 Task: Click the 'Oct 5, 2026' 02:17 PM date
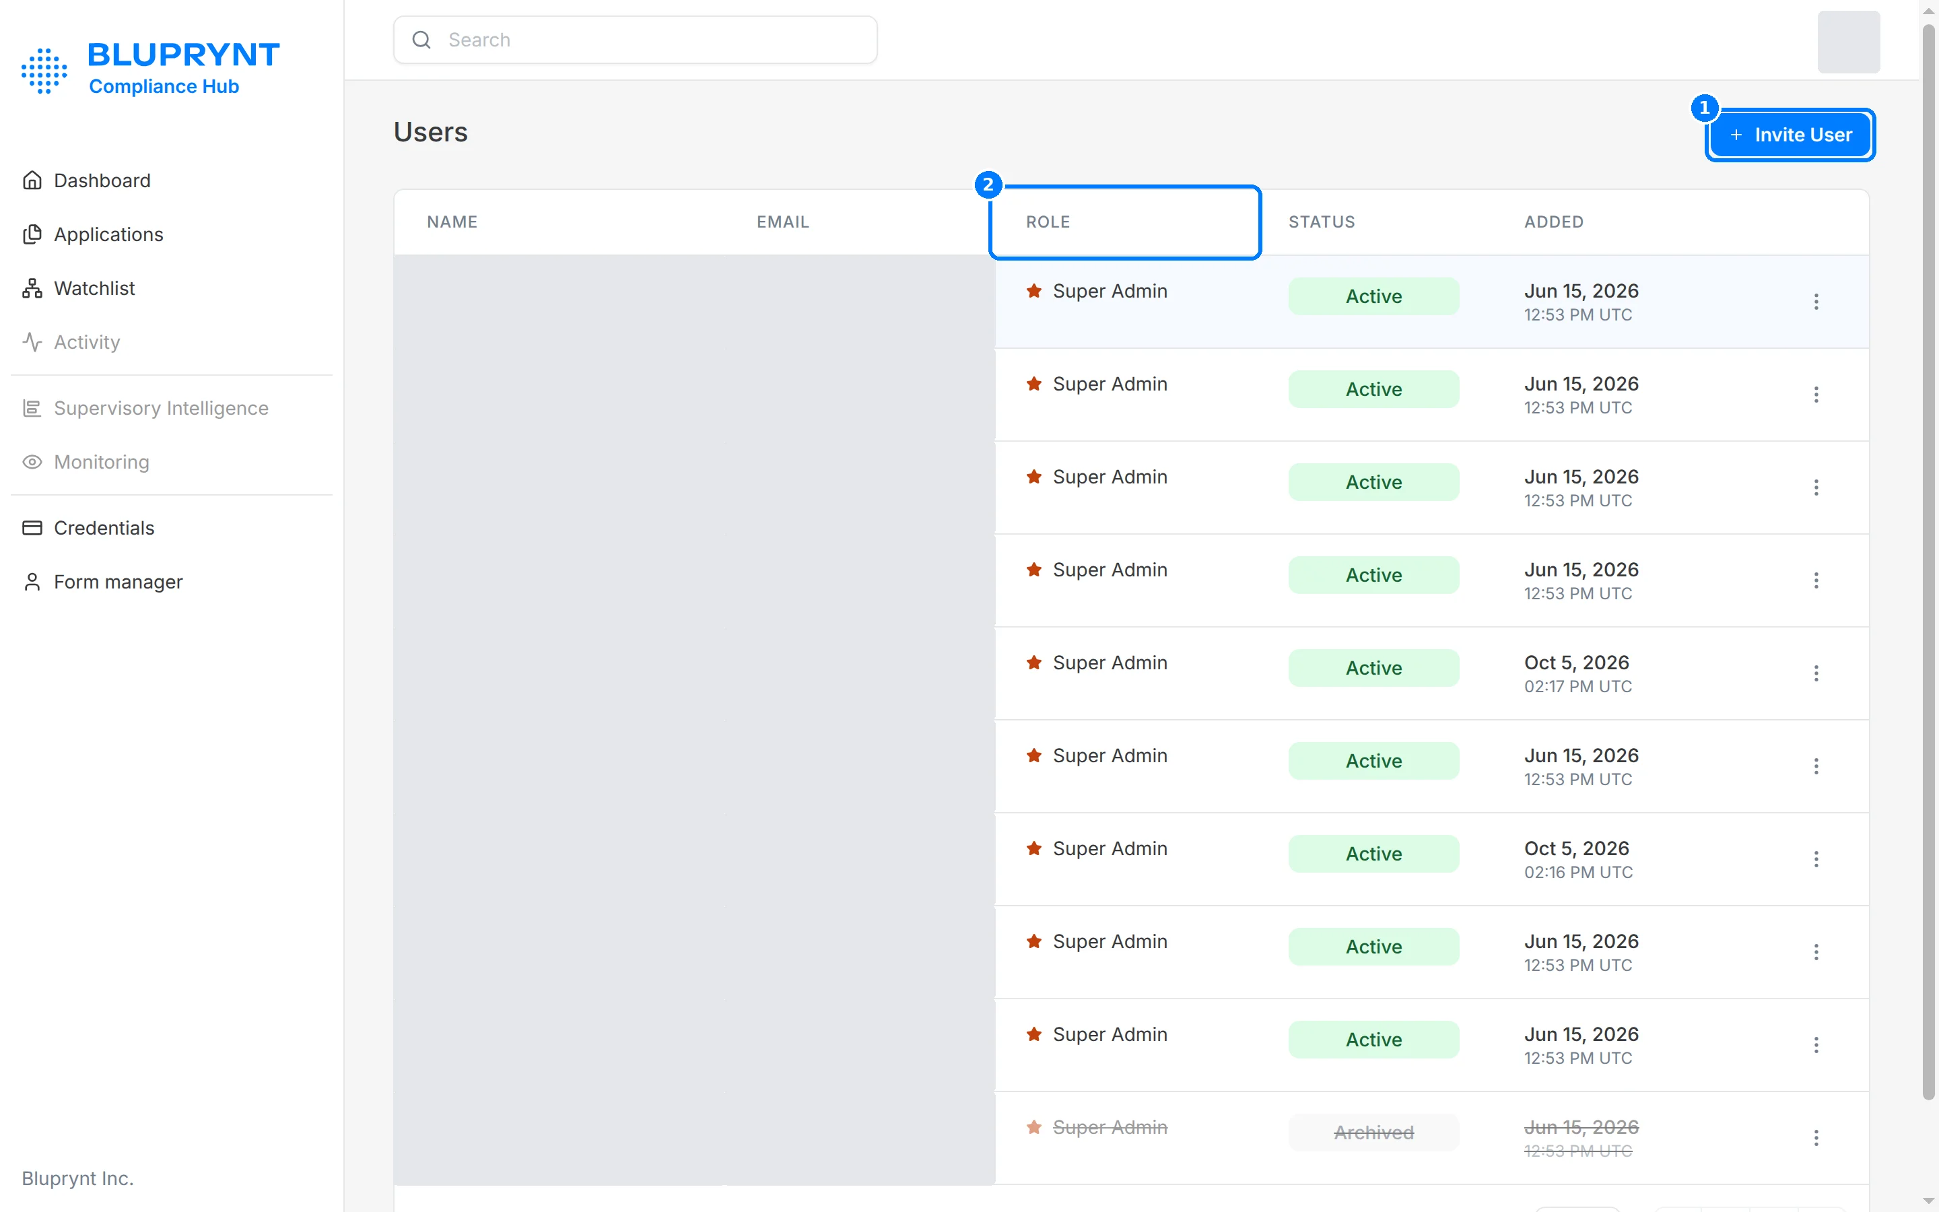[1576, 662]
